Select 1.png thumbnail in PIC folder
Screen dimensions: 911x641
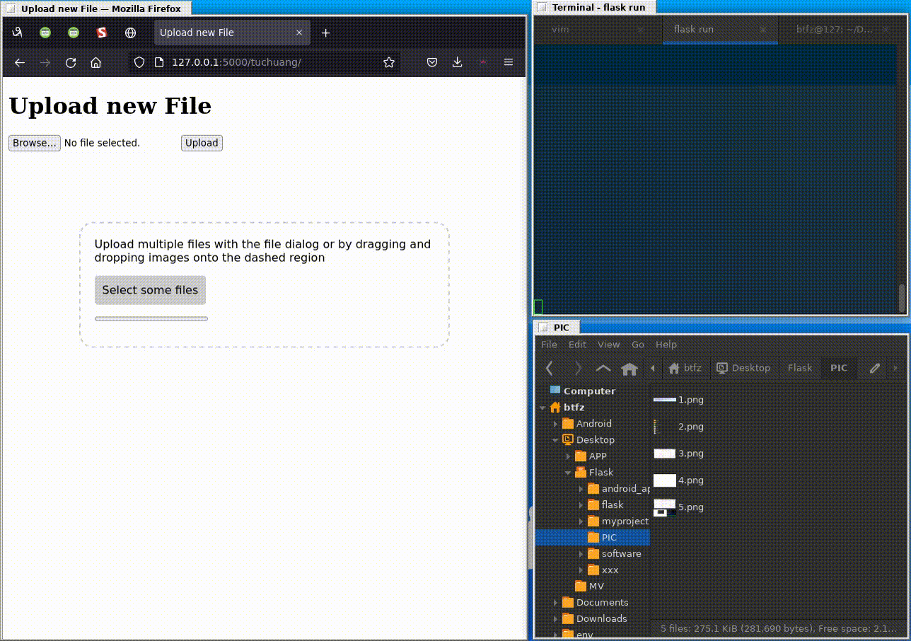click(x=665, y=400)
